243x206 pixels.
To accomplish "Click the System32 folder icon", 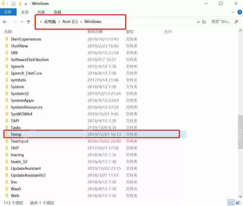I will tap(6, 94).
